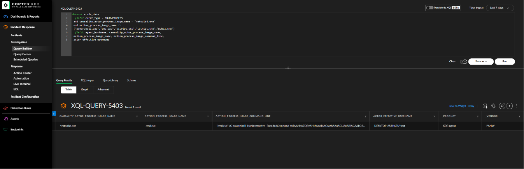Viewport: 524px width, 169px height.
Task: Filter the CAUSALITY_ACTOR_PROCESS_IMAGE_NAME column
Action: click(x=137, y=116)
